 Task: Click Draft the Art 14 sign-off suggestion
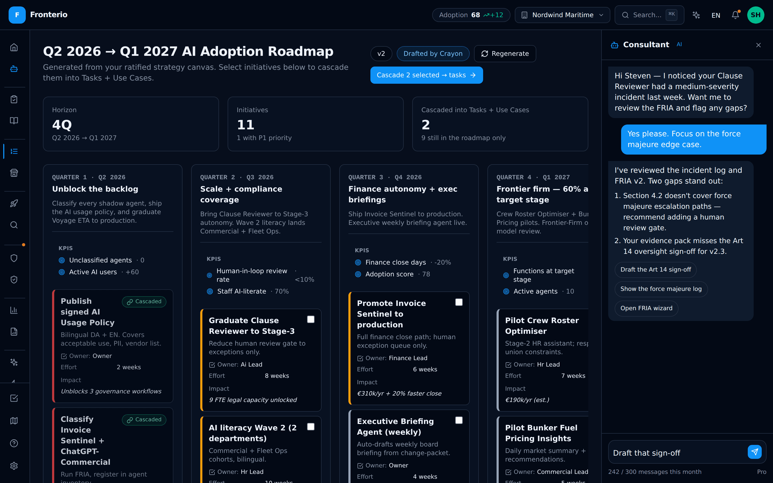tap(655, 270)
